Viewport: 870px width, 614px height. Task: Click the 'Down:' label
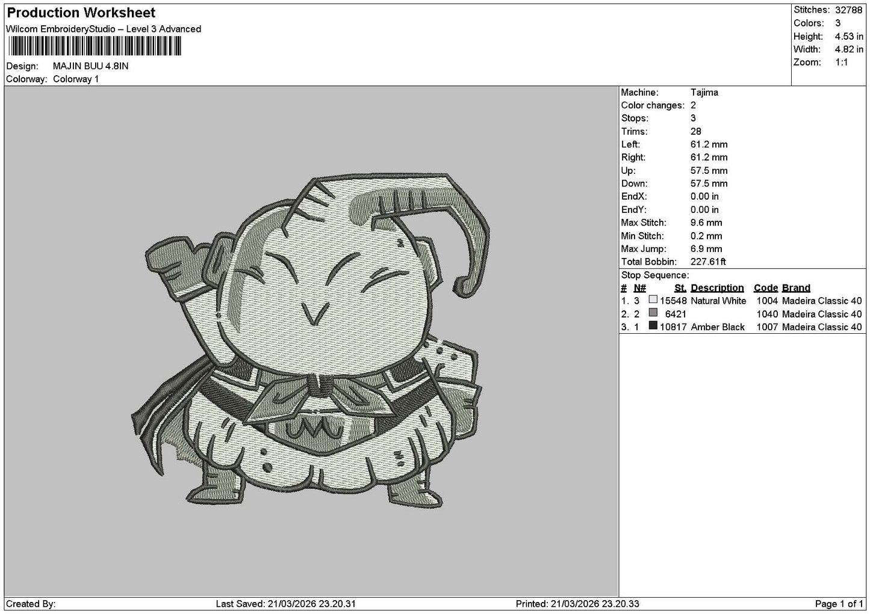[x=635, y=184]
